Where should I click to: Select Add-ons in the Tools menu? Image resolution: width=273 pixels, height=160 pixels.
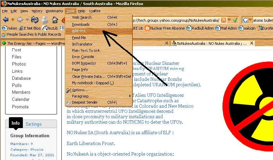[x=99, y=31]
